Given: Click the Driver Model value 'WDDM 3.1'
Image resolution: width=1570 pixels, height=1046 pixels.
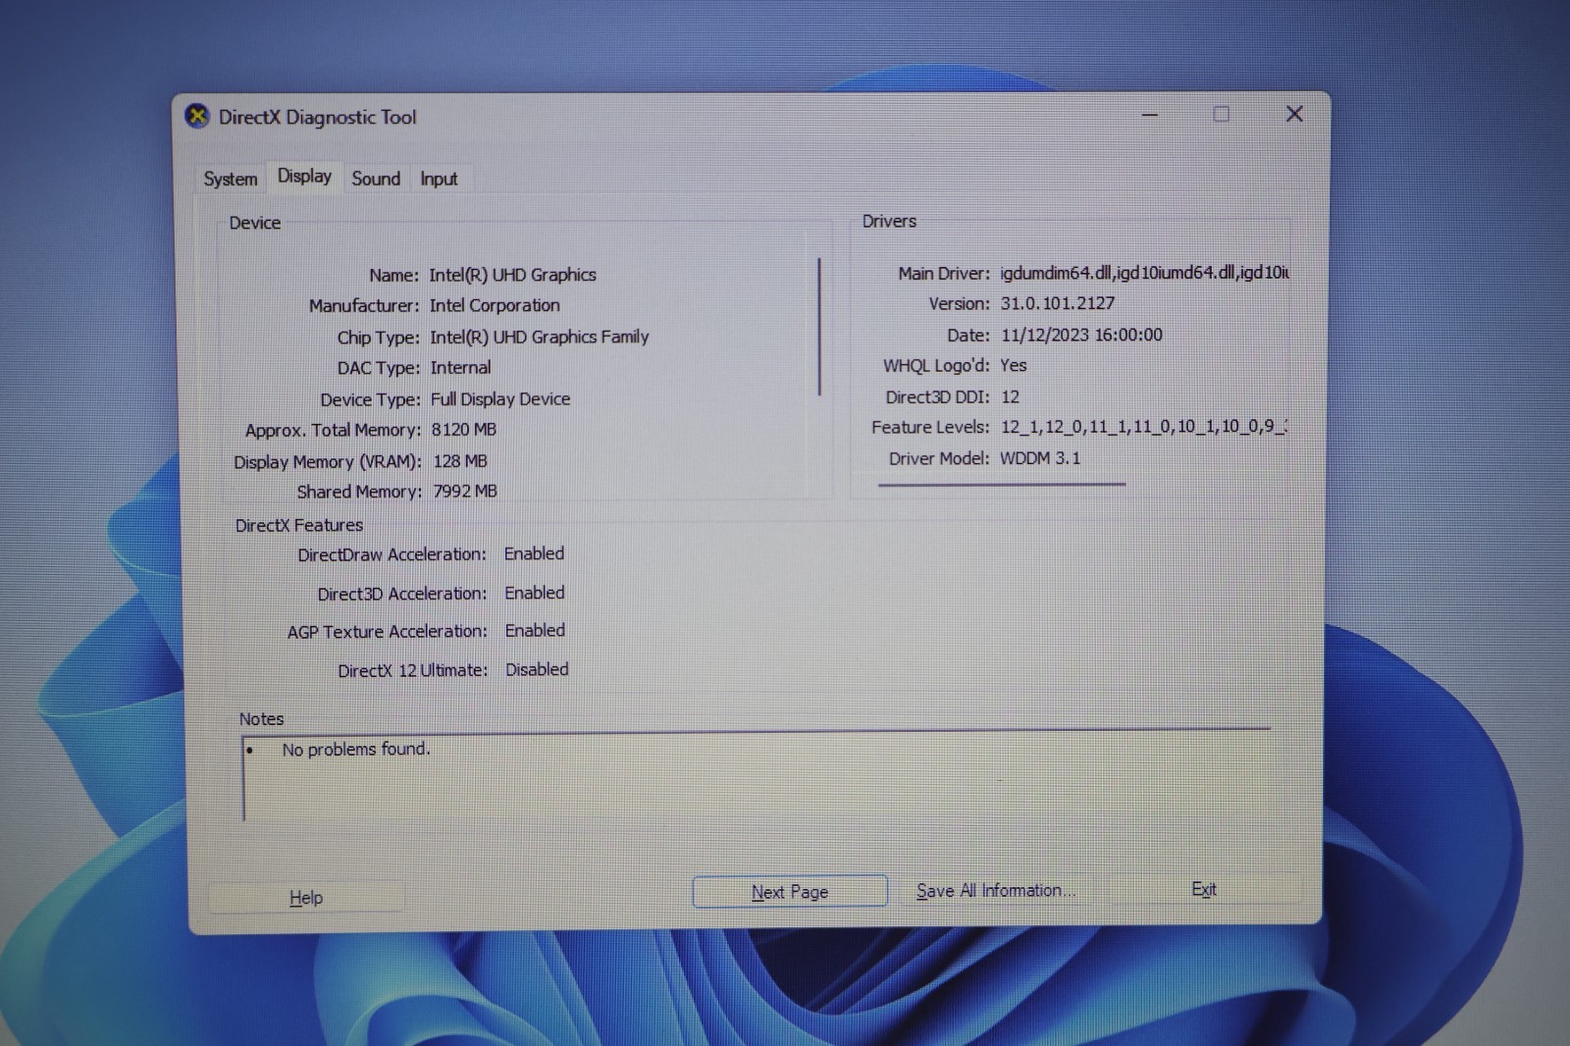Looking at the screenshot, I should coord(1040,458).
